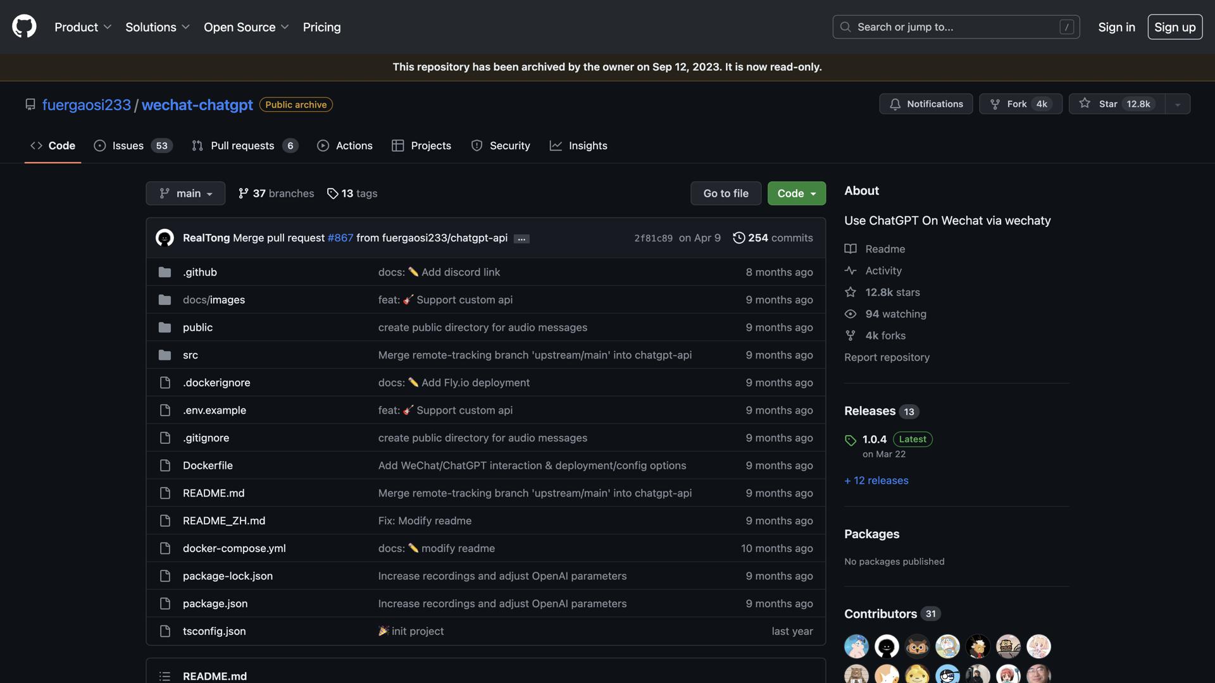Open the src folder
The height and width of the screenshot is (683, 1215).
(190, 355)
